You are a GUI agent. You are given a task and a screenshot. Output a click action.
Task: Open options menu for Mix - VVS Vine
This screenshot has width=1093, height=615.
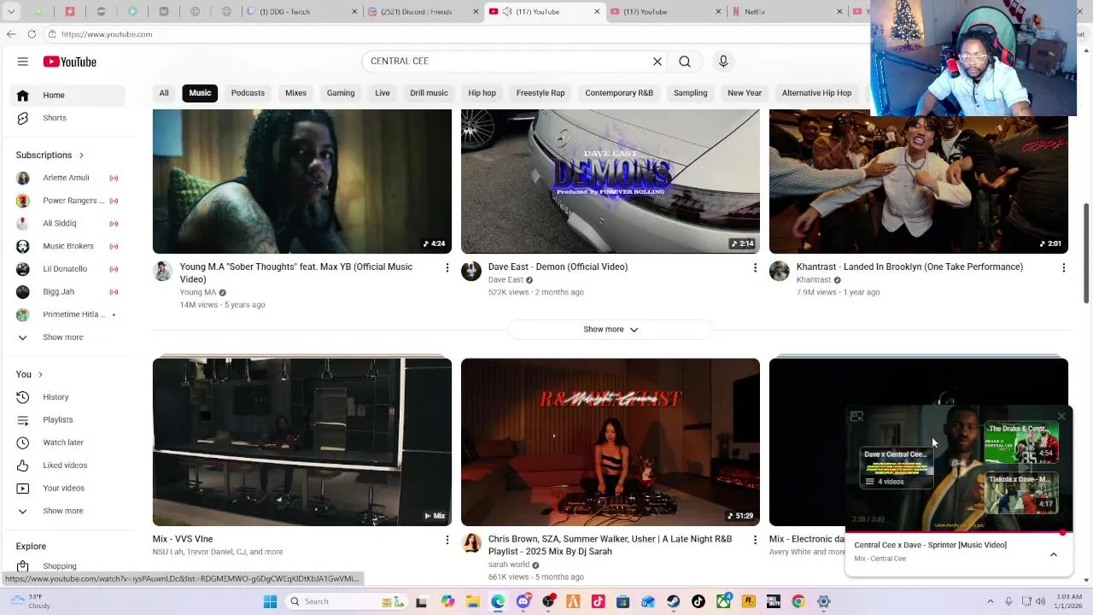(x=447, y=540)
